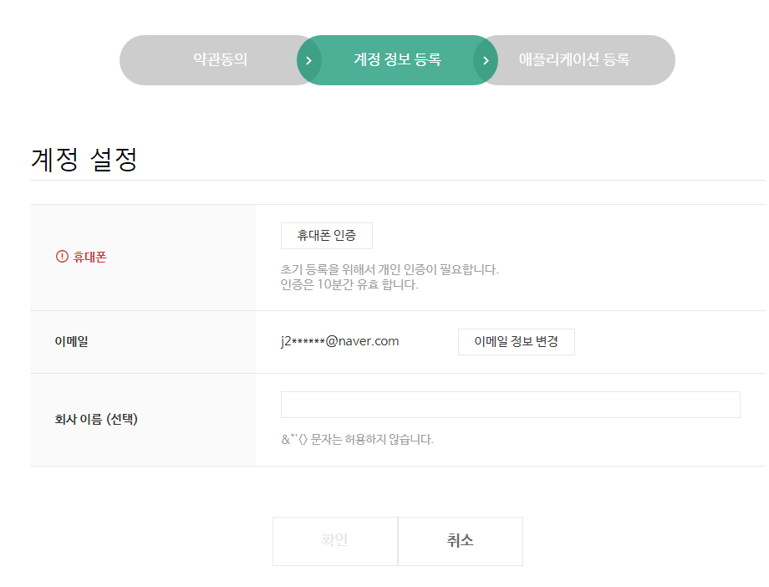Click the 인증은 10분간 유효 합니다 note
The width and height of the screenshot is (769, 587).
349,284
